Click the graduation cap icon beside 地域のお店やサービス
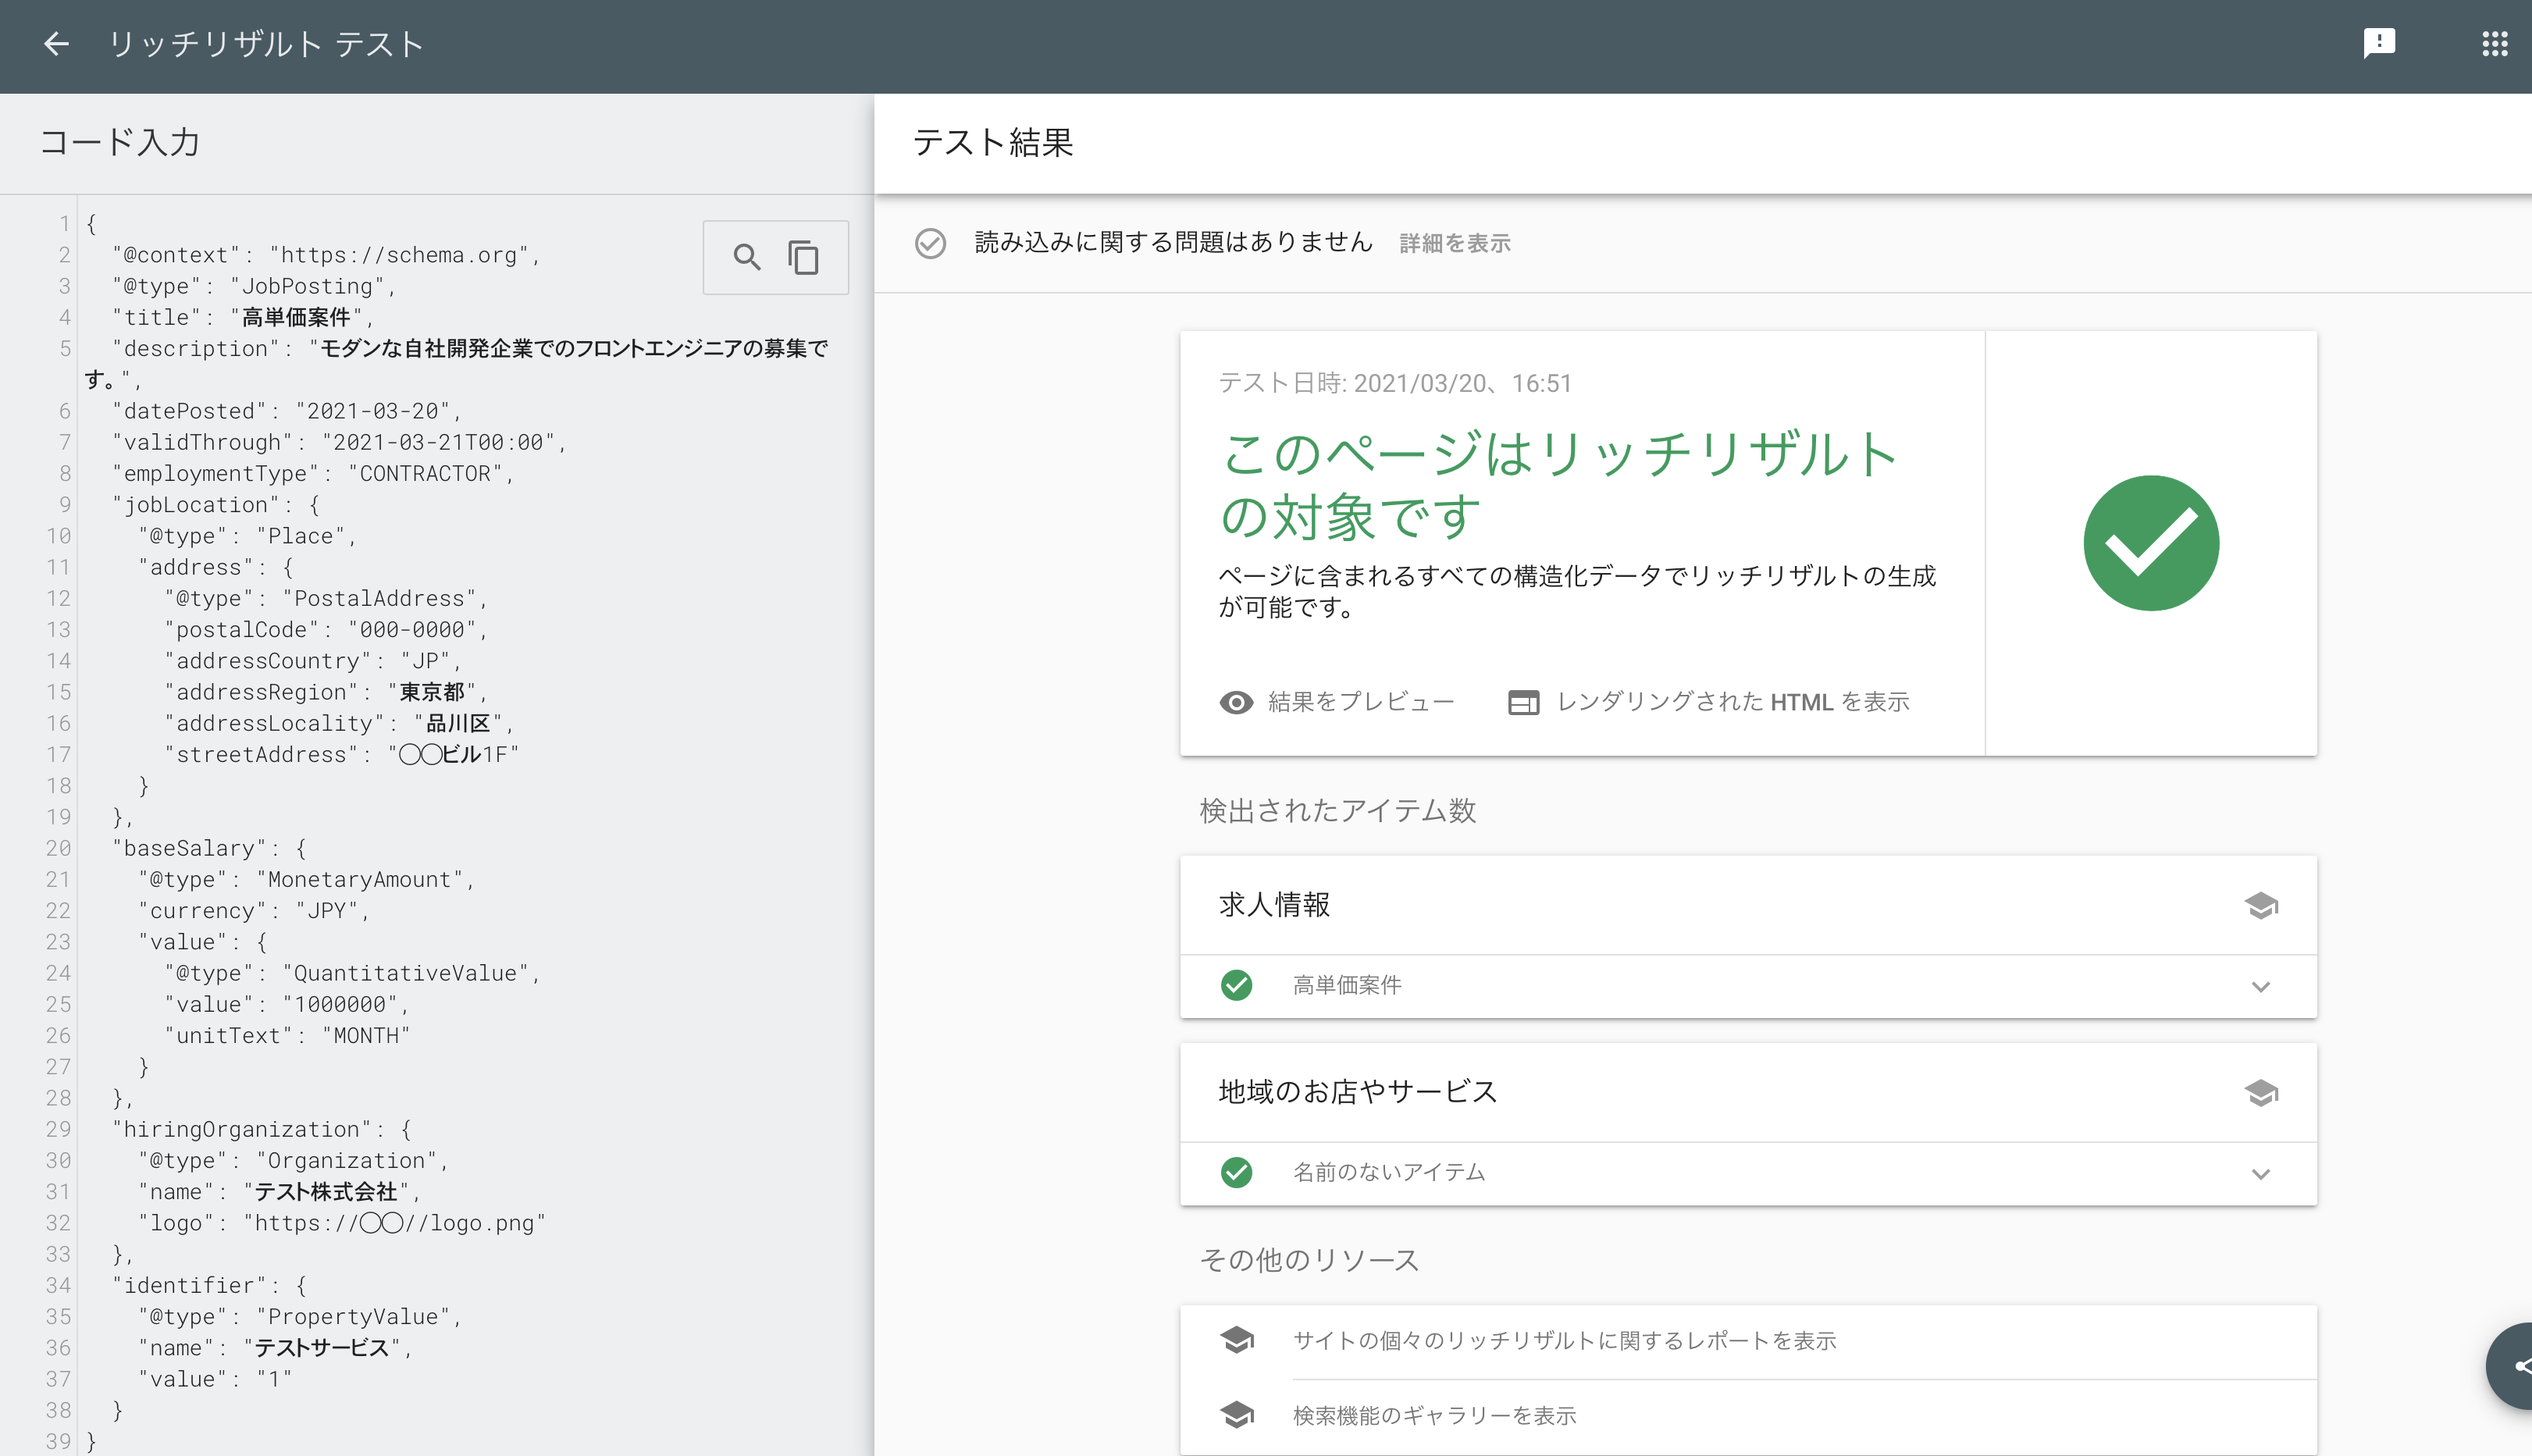This screenshot has width=2532, height=1456. (2262, 1094)
